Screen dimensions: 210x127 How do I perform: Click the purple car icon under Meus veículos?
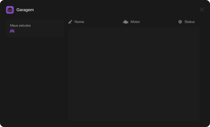(12, 31)
